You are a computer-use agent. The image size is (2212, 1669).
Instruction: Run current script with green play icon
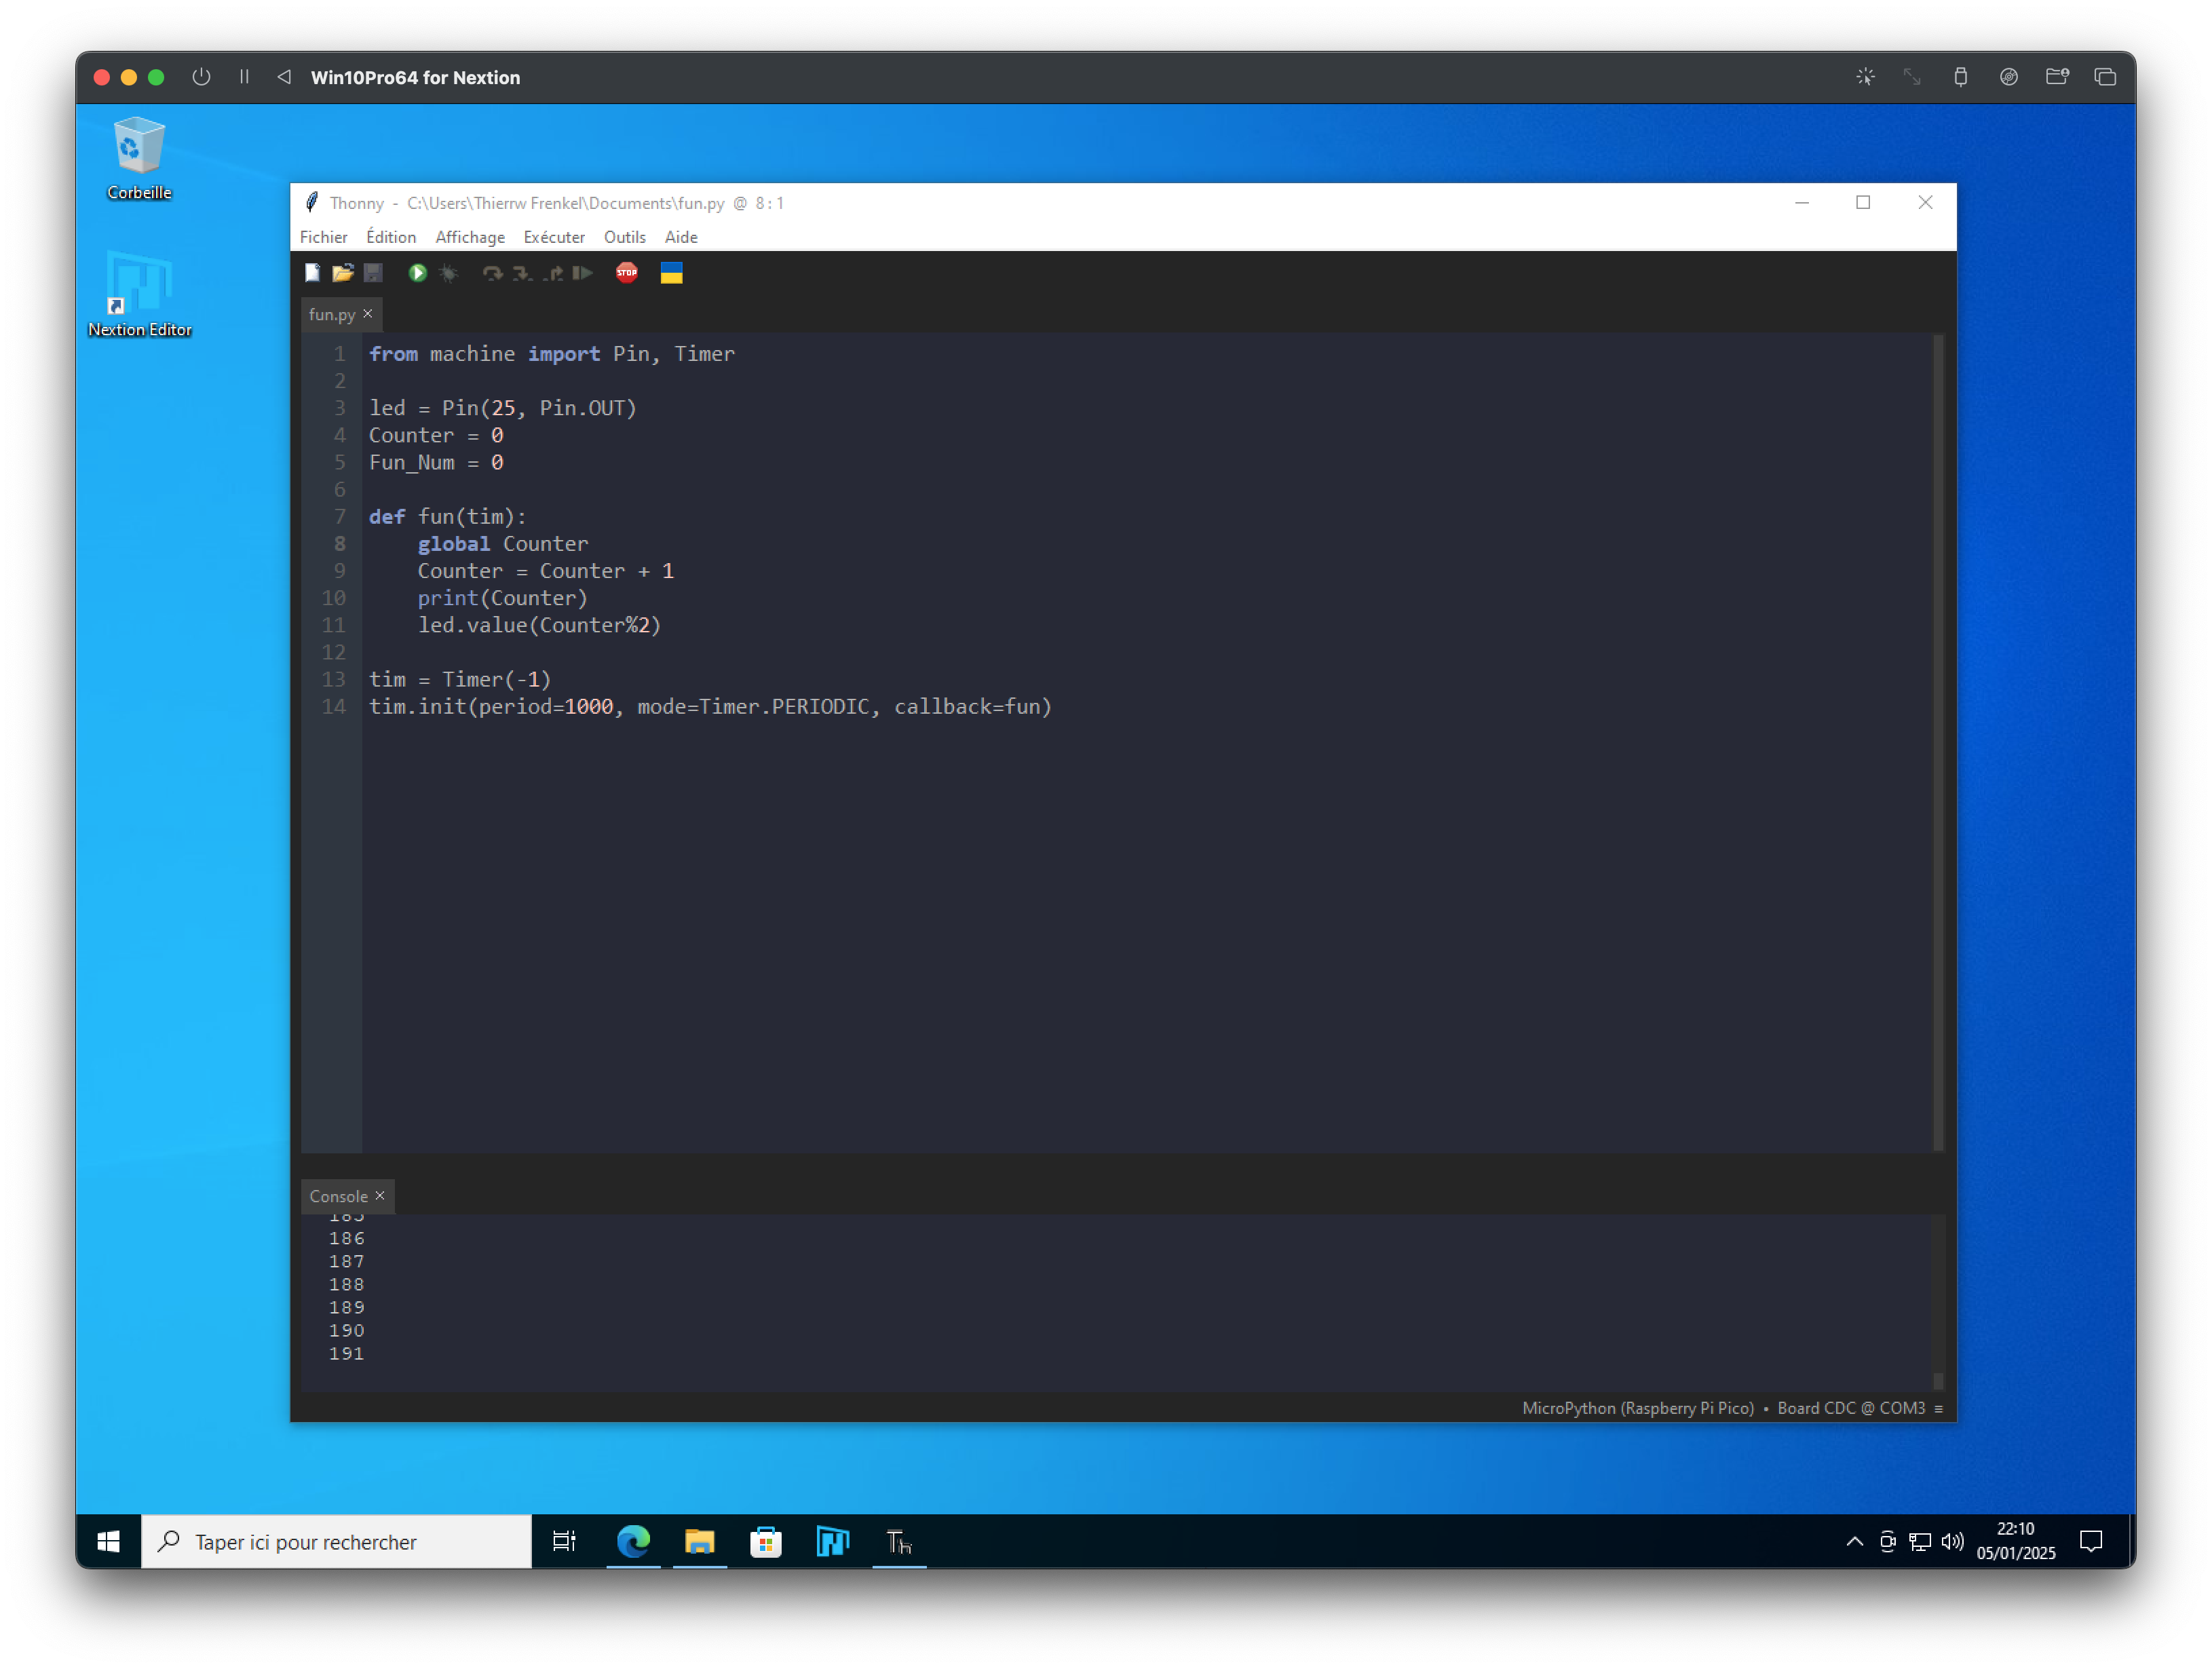click(418, 273)
